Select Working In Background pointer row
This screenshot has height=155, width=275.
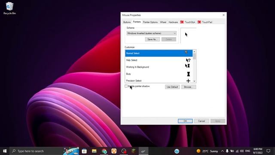159,67
